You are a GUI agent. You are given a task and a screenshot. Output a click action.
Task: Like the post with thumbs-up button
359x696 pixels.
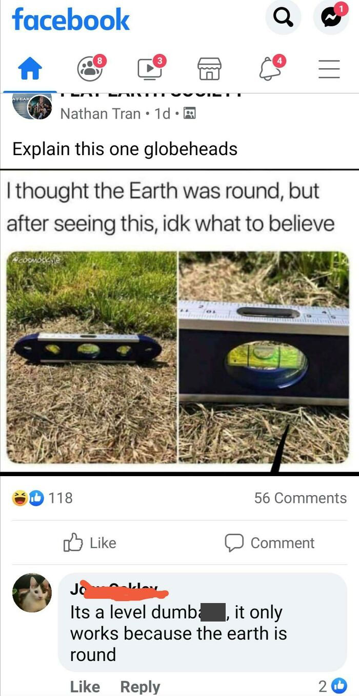[x=90, y=543]
